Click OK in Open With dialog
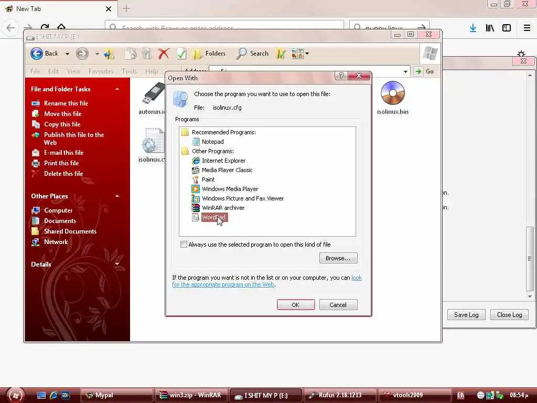 tap(296, 305)
